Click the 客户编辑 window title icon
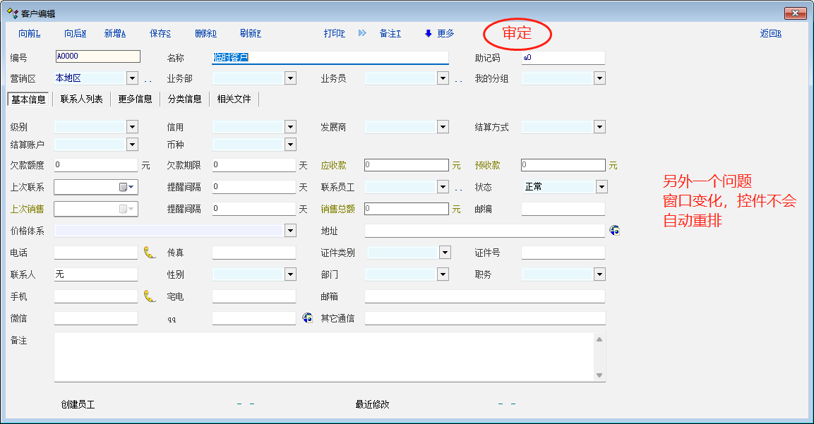The height and width of the screenshot is (424, 814). coord(12,13)
